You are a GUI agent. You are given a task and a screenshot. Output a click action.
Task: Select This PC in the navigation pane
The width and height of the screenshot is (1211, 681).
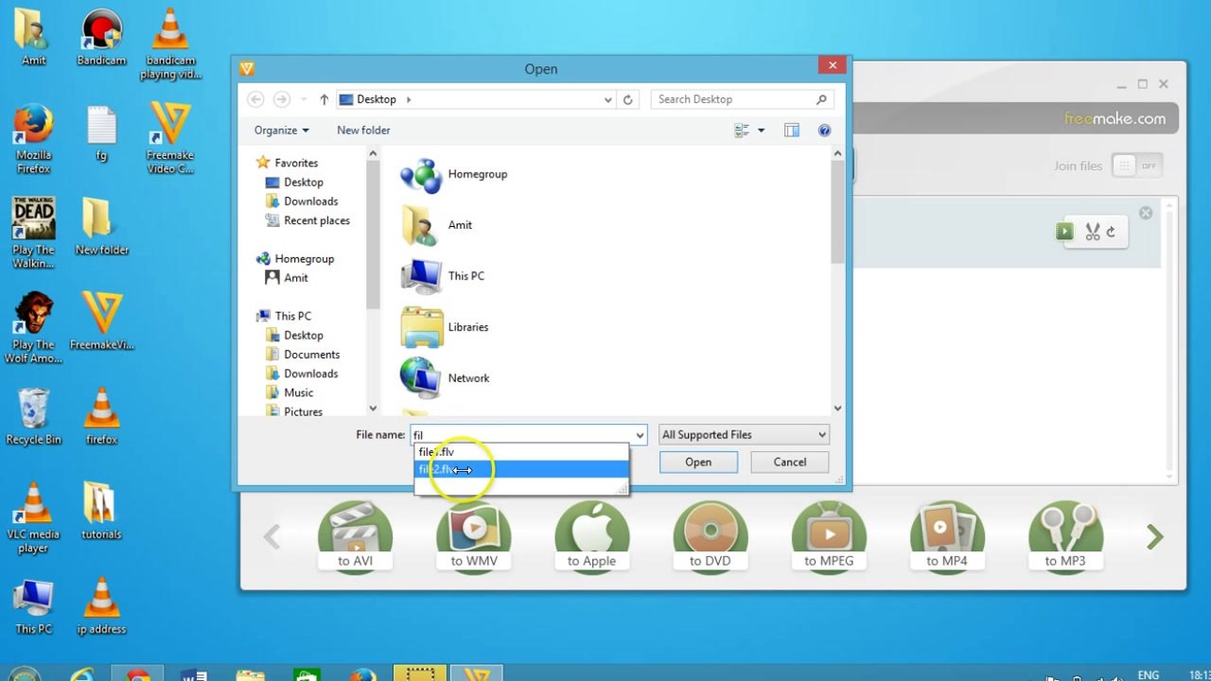point(292,316)
